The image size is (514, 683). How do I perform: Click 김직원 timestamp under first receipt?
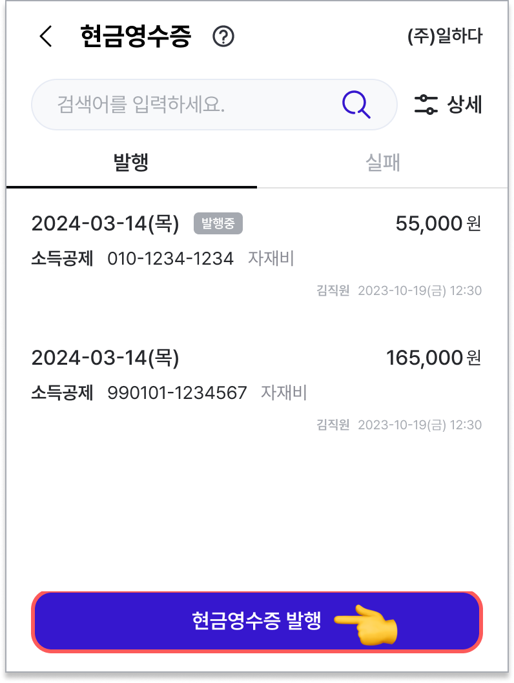(x=399, y=291)
